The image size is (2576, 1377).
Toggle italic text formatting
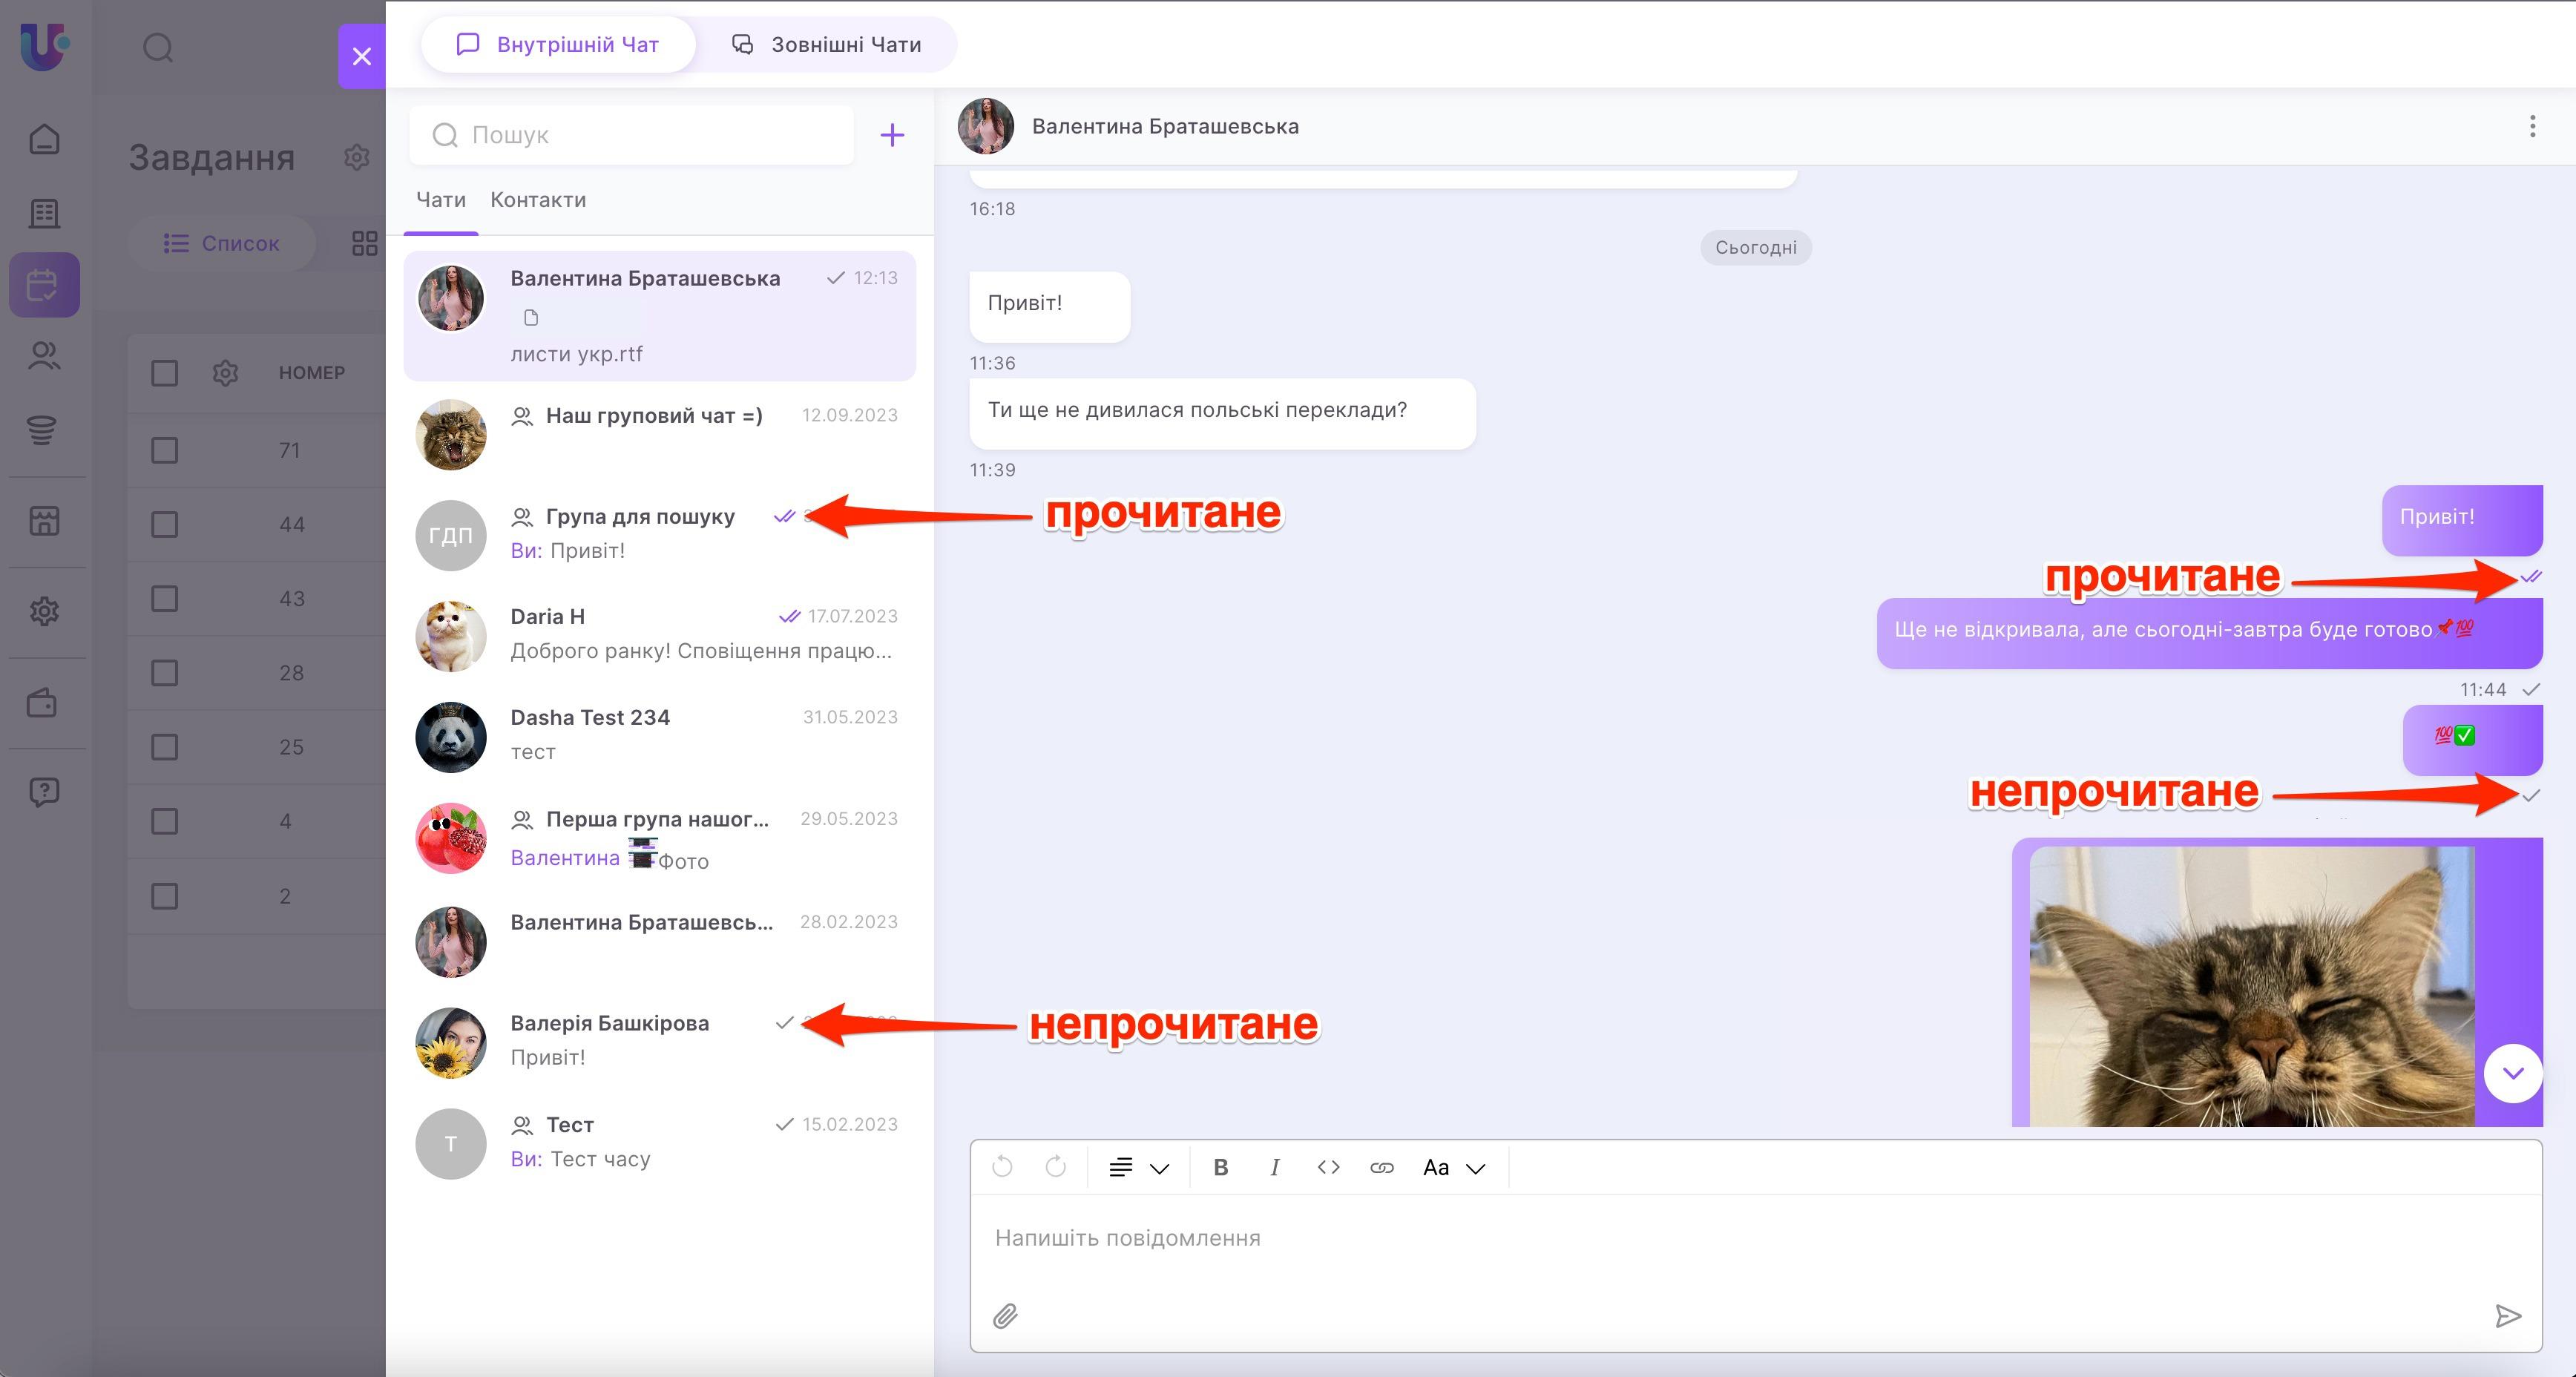(x=1274, y=1167)
